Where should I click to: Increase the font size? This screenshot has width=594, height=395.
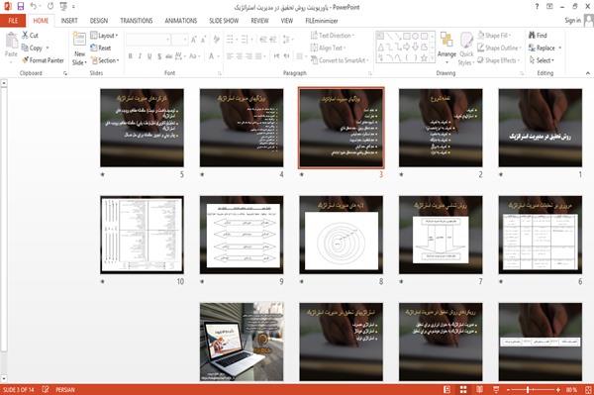(194, 40)
